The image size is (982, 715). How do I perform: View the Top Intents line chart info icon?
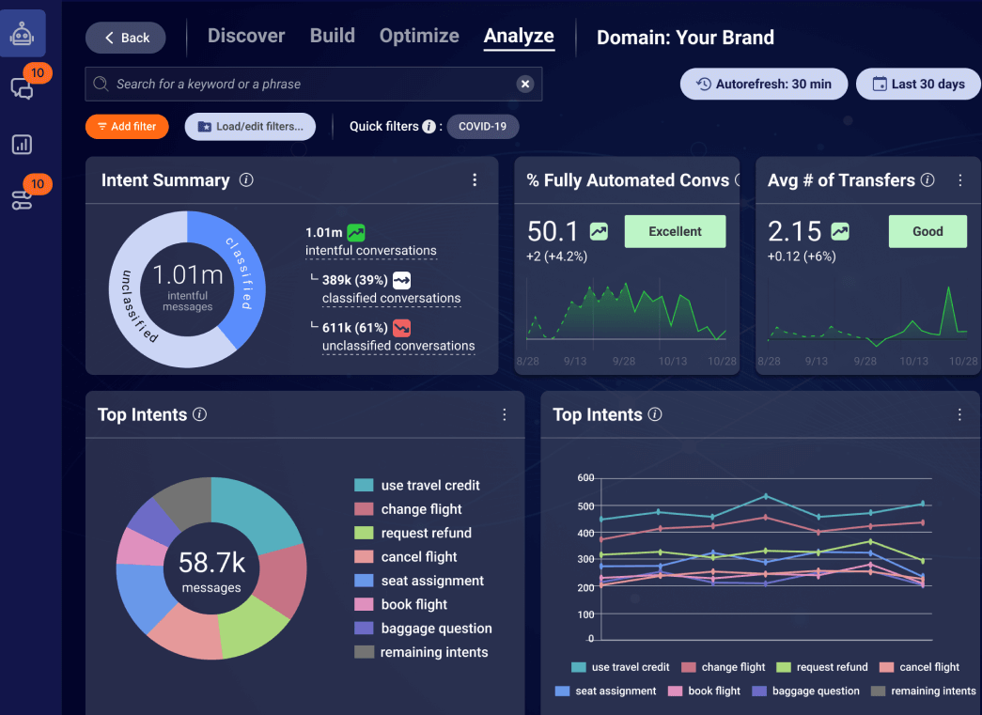click(x=655, y=414)
